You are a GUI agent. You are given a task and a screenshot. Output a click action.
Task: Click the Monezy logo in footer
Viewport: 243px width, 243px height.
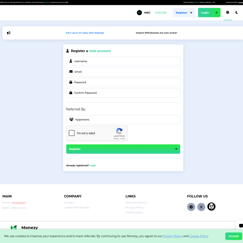14,227
